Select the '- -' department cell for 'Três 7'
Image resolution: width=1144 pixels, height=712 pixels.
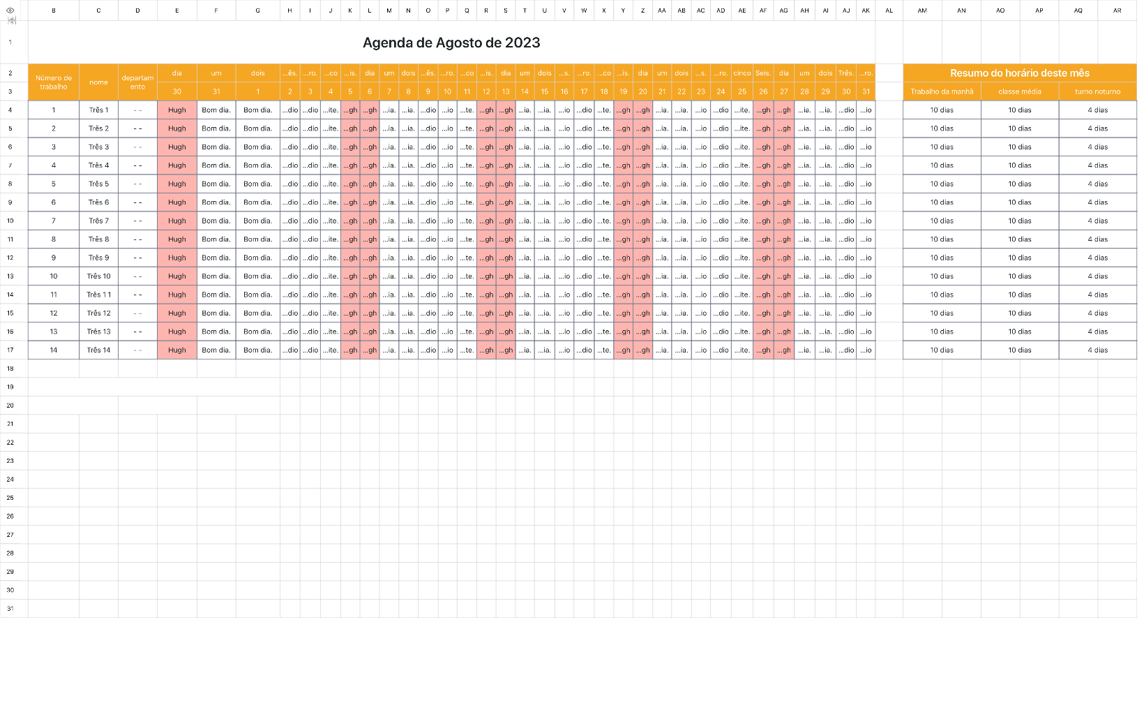(x=137, y=221)
